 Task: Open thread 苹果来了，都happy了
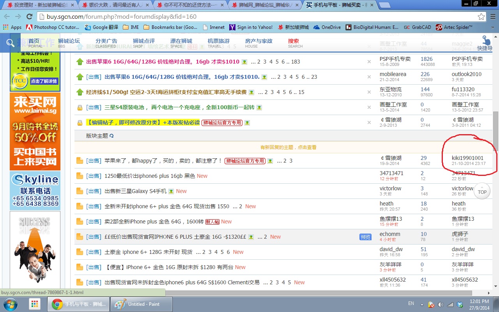point(163,161)
